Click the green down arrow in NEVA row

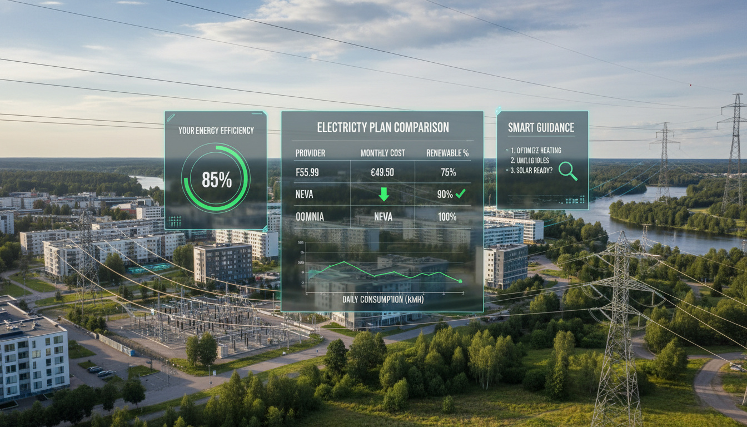pyautogui.click(x=384, y=194)
